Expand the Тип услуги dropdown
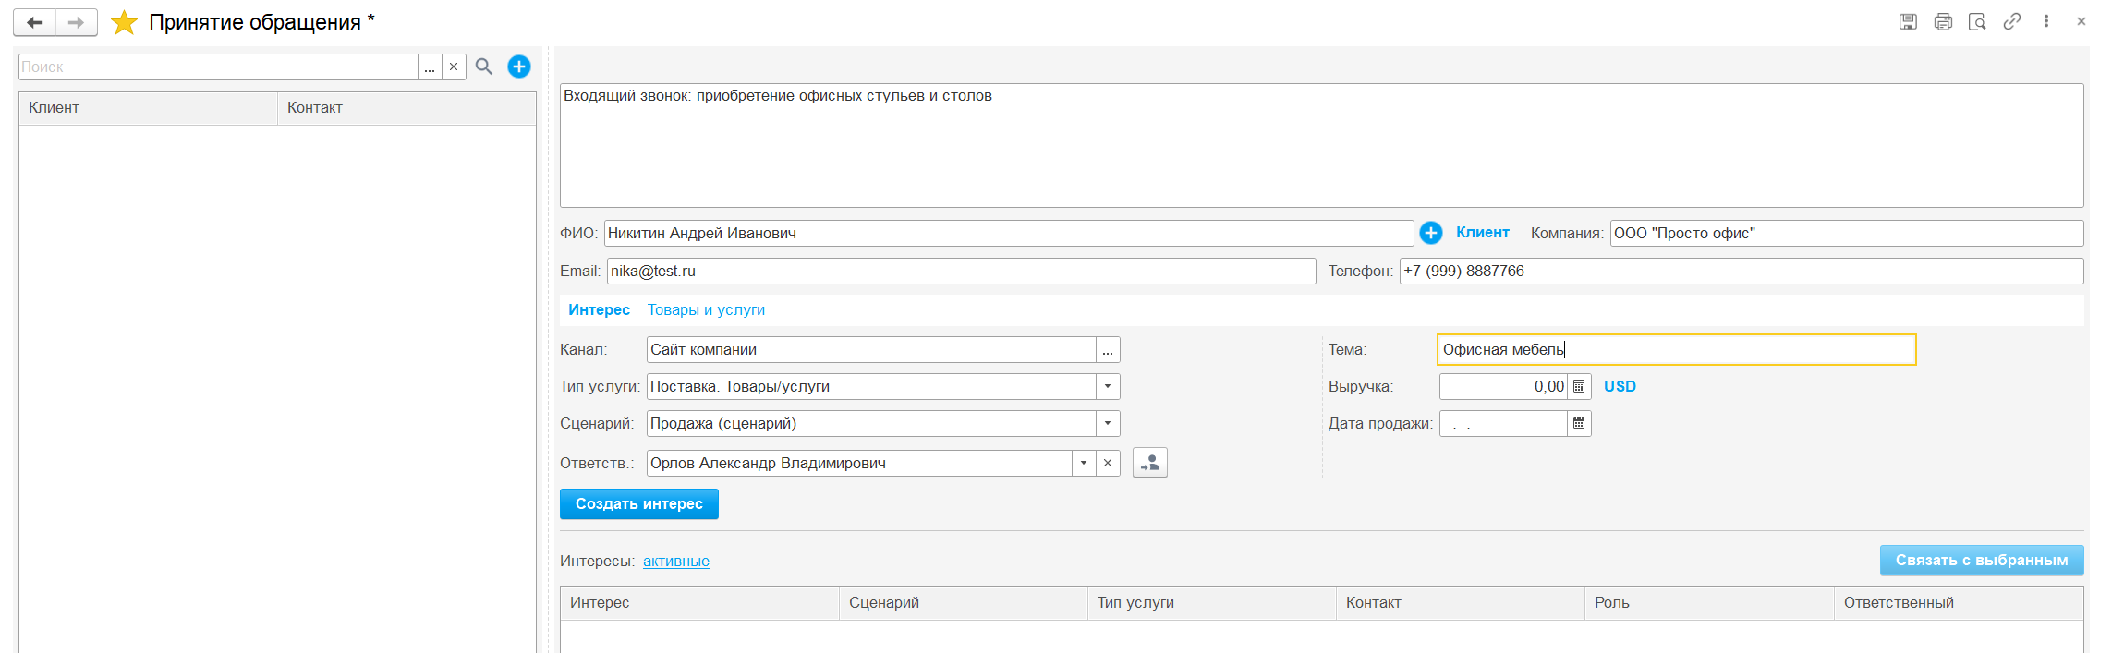 1108,386
